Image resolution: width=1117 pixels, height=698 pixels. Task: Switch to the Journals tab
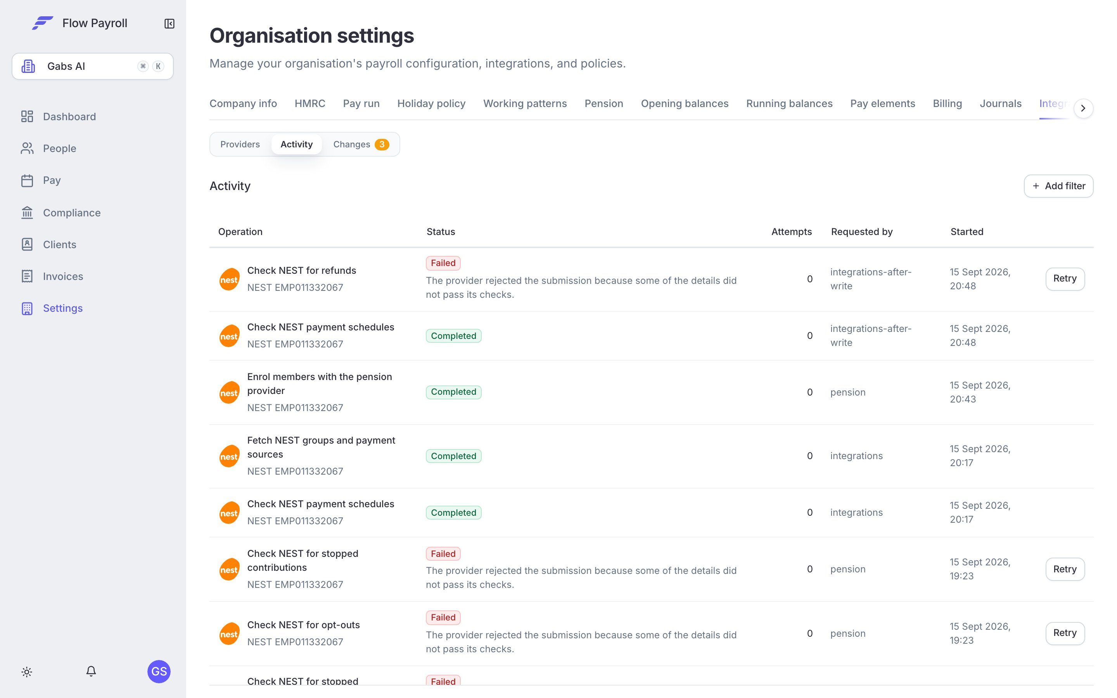tap(1000, 104)
